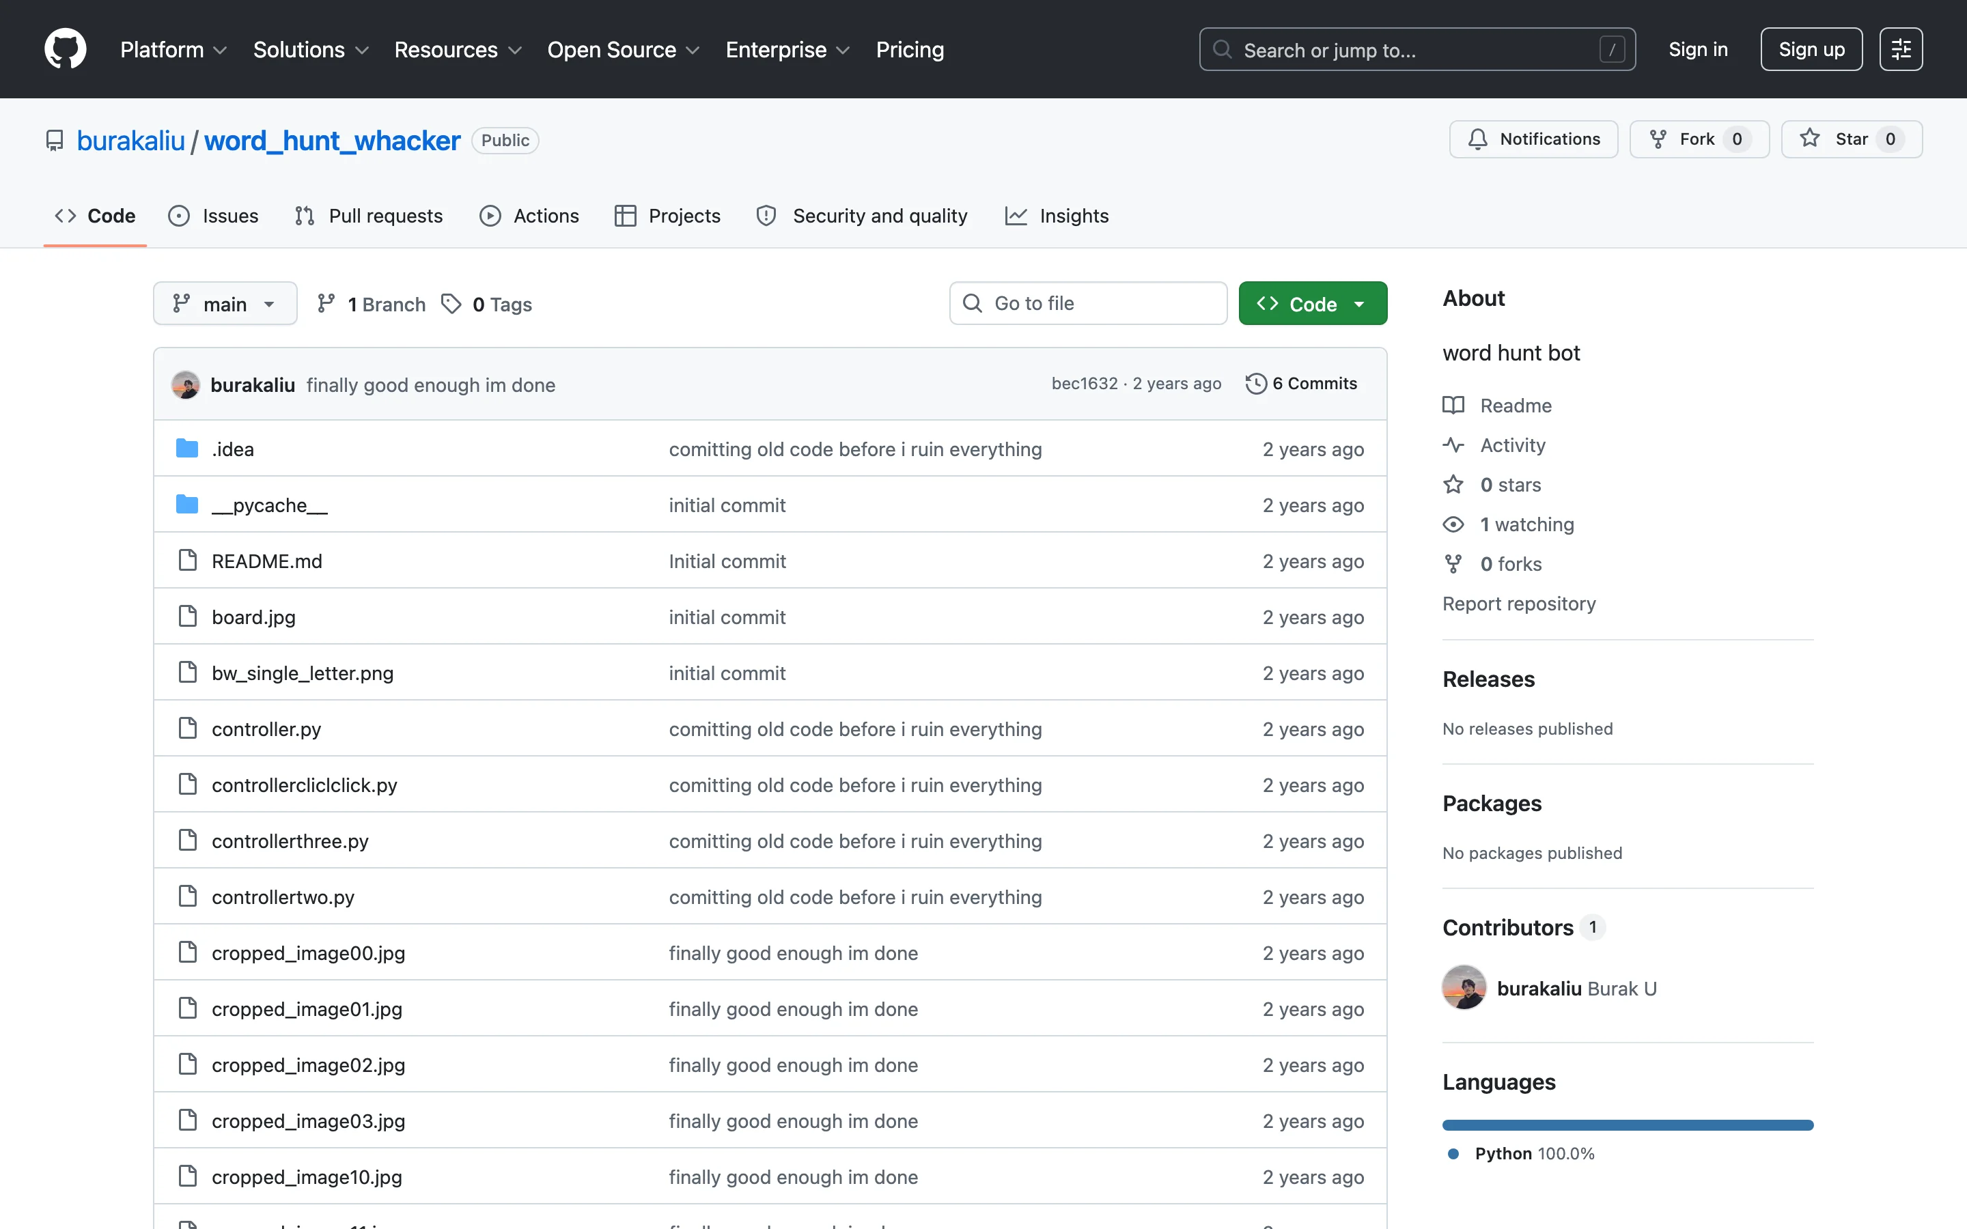The height and width of the screenshot is (1229, 1967).
Task: Click the board.jpg file icon
Action: click(x=188, y=616)
